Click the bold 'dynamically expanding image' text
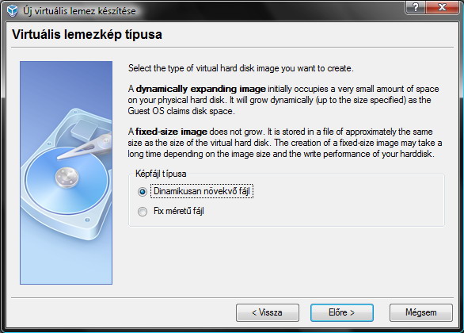 (200, 89)
